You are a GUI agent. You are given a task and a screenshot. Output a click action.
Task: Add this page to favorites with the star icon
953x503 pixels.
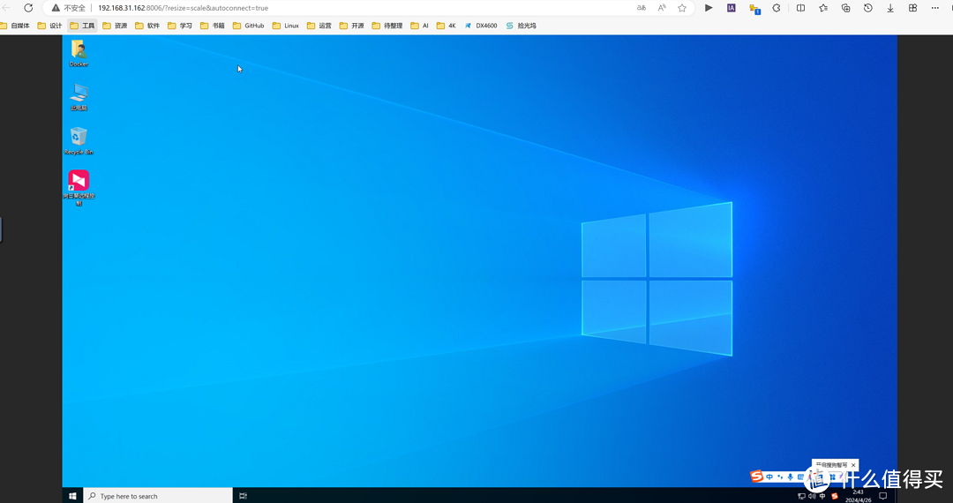pyautogui.click(x=682, y=8)
